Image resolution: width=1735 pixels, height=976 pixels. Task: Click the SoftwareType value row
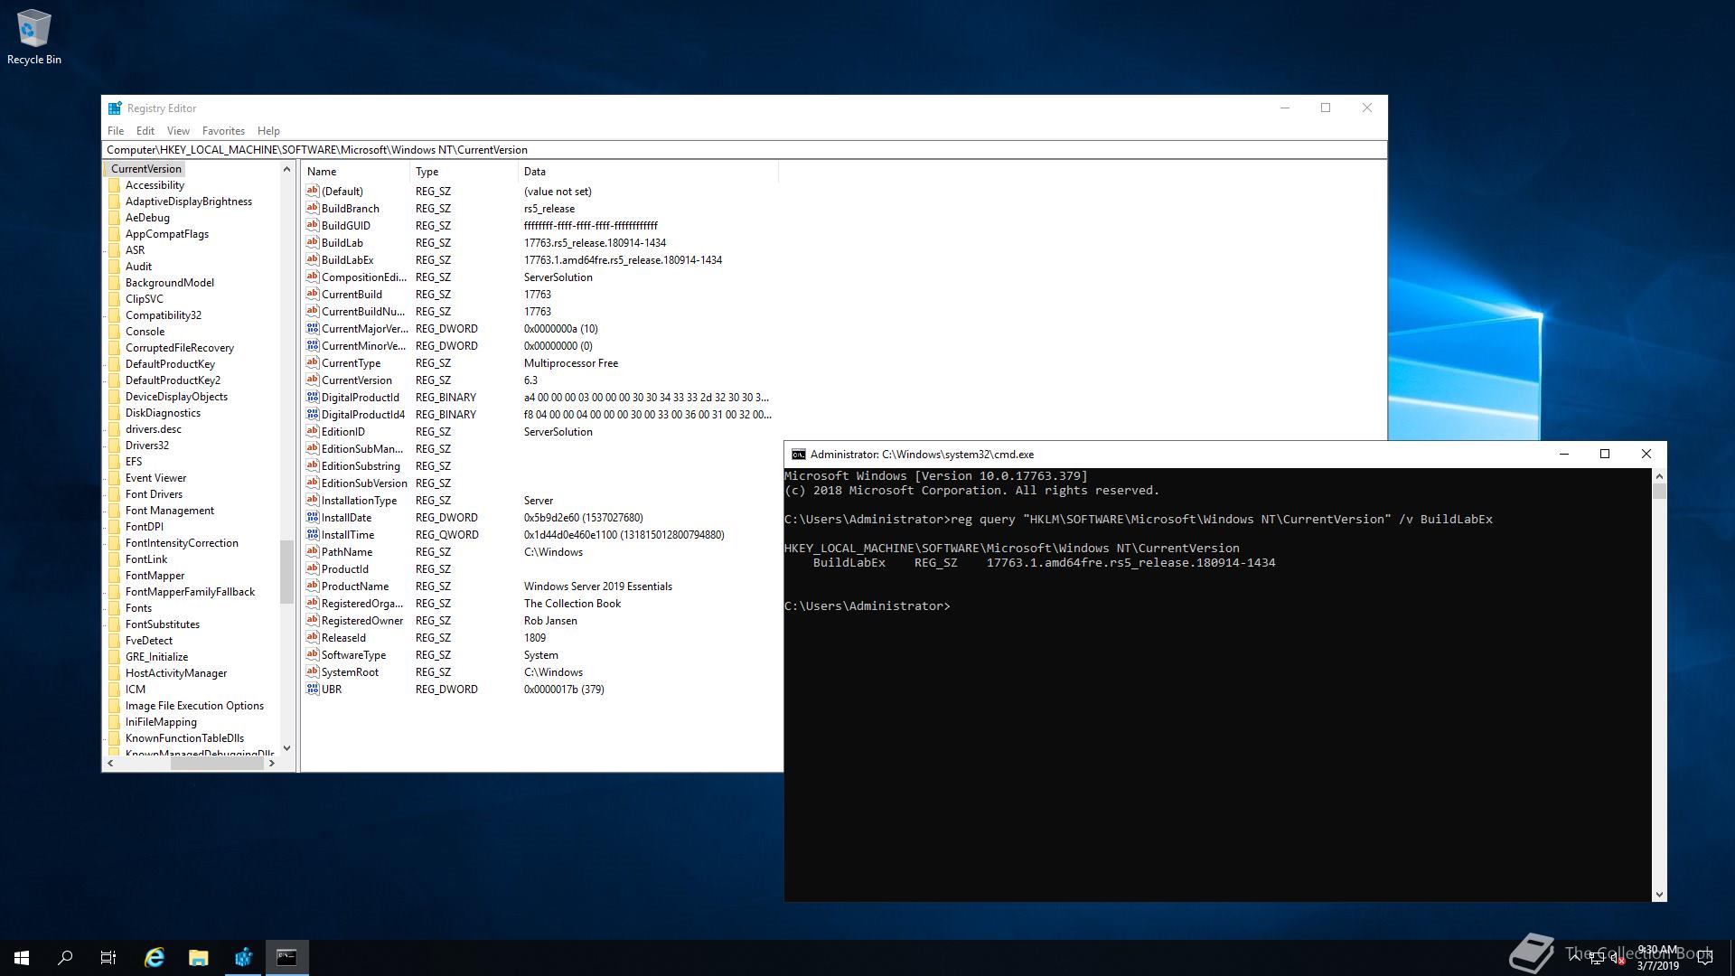click(540, 655)
